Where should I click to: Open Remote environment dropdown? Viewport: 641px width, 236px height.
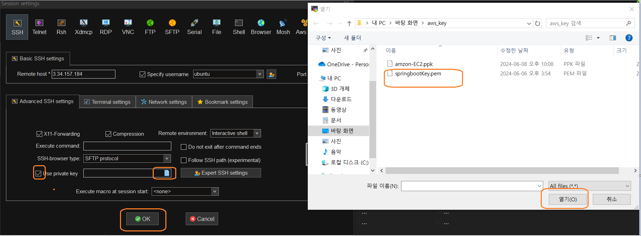tap(257, 133)
